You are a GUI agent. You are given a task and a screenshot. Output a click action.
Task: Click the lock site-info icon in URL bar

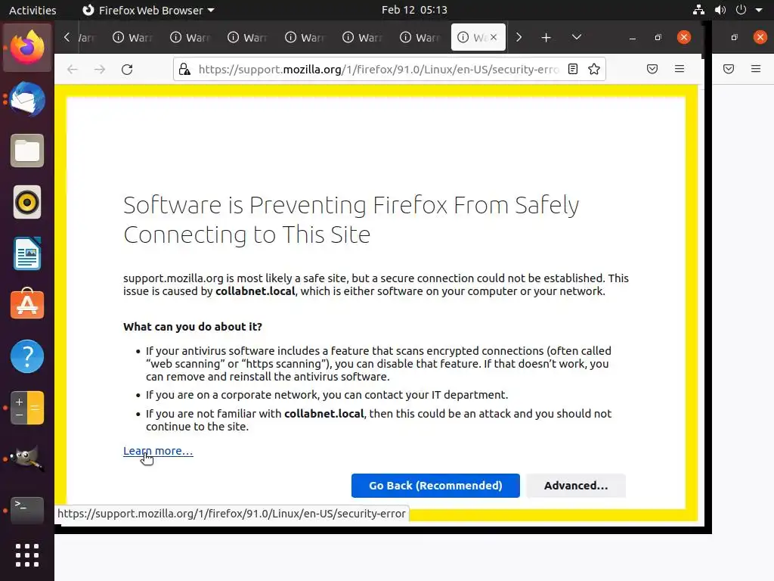click(x=184, y=69)
